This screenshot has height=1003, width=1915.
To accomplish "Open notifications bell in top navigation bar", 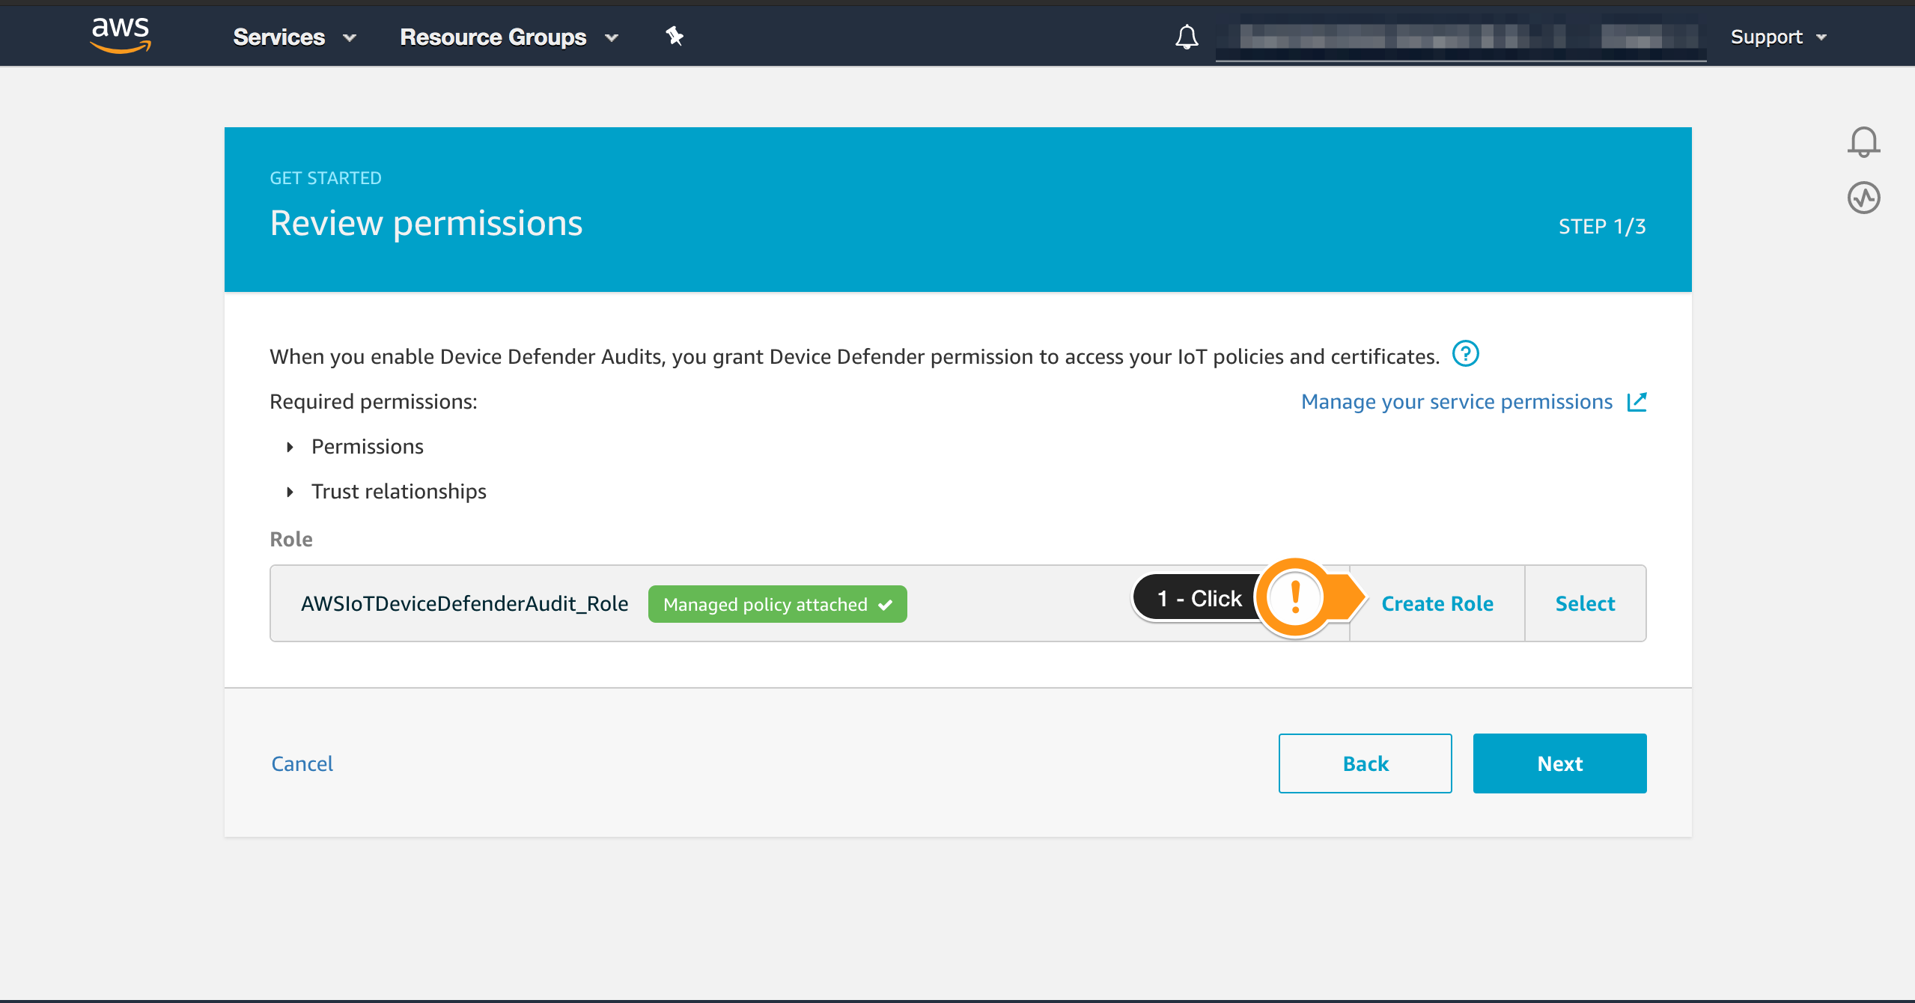I will (x=1187, y=37).
